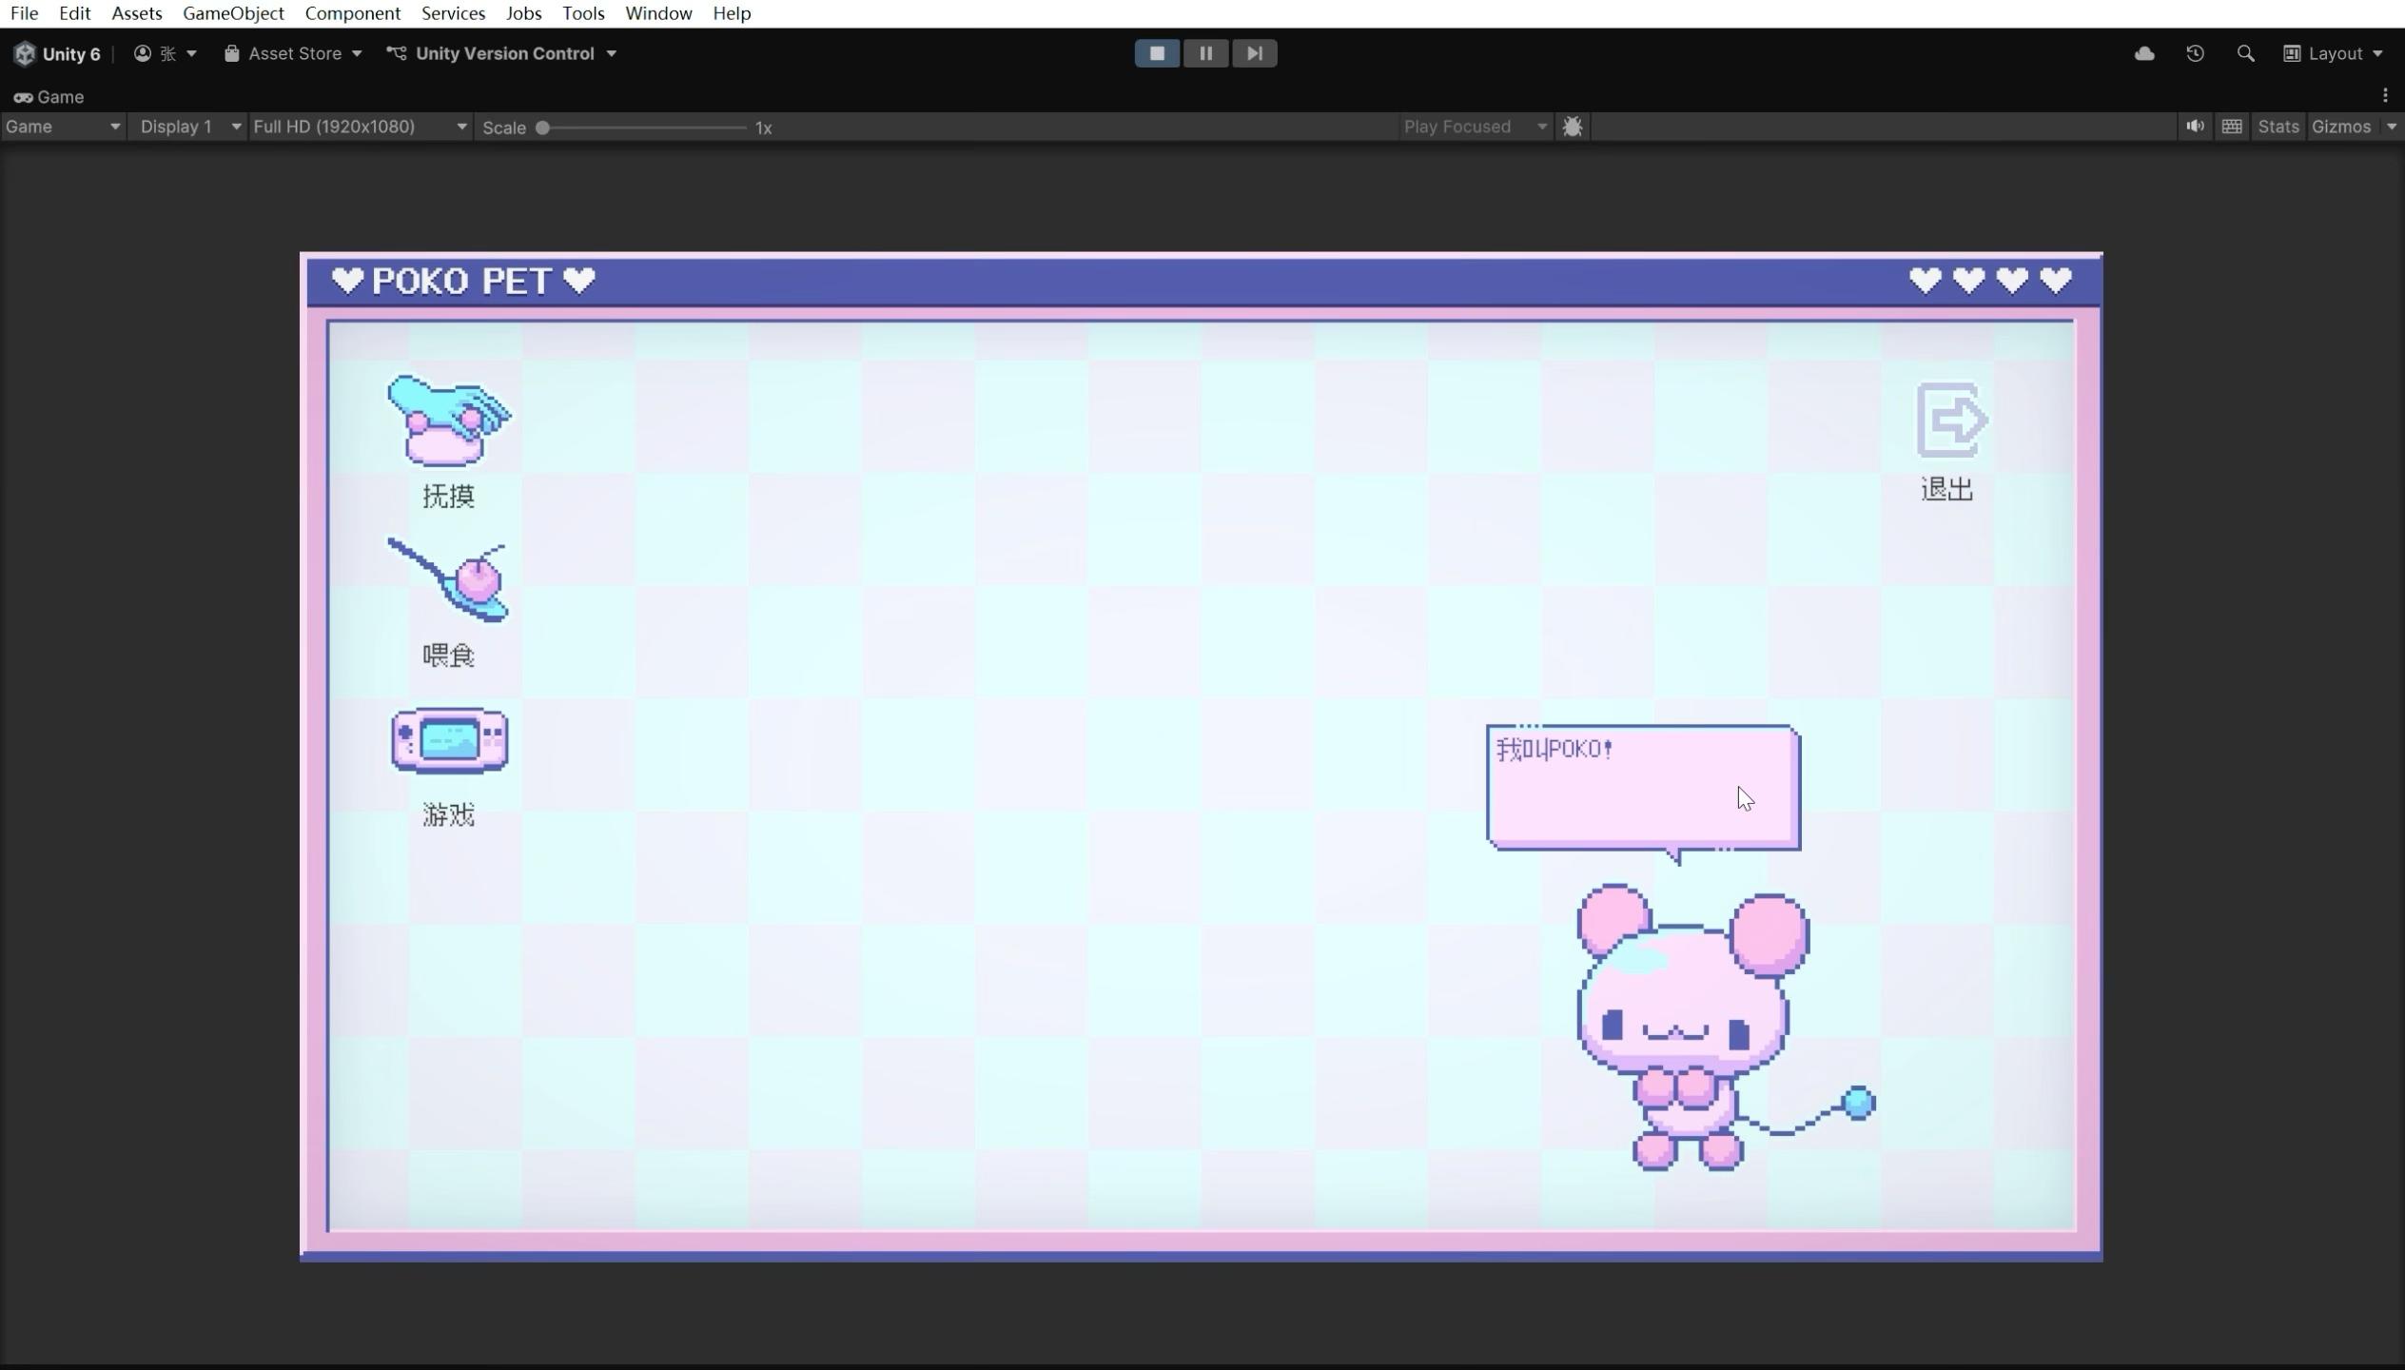Open the Full HD resolution dropdown
This screenshot has height=1370, width=2405.
coord(360,127)
